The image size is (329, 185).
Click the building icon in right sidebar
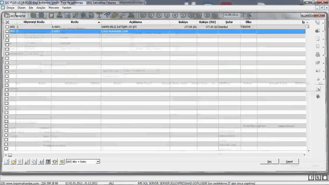pos(318,55)
